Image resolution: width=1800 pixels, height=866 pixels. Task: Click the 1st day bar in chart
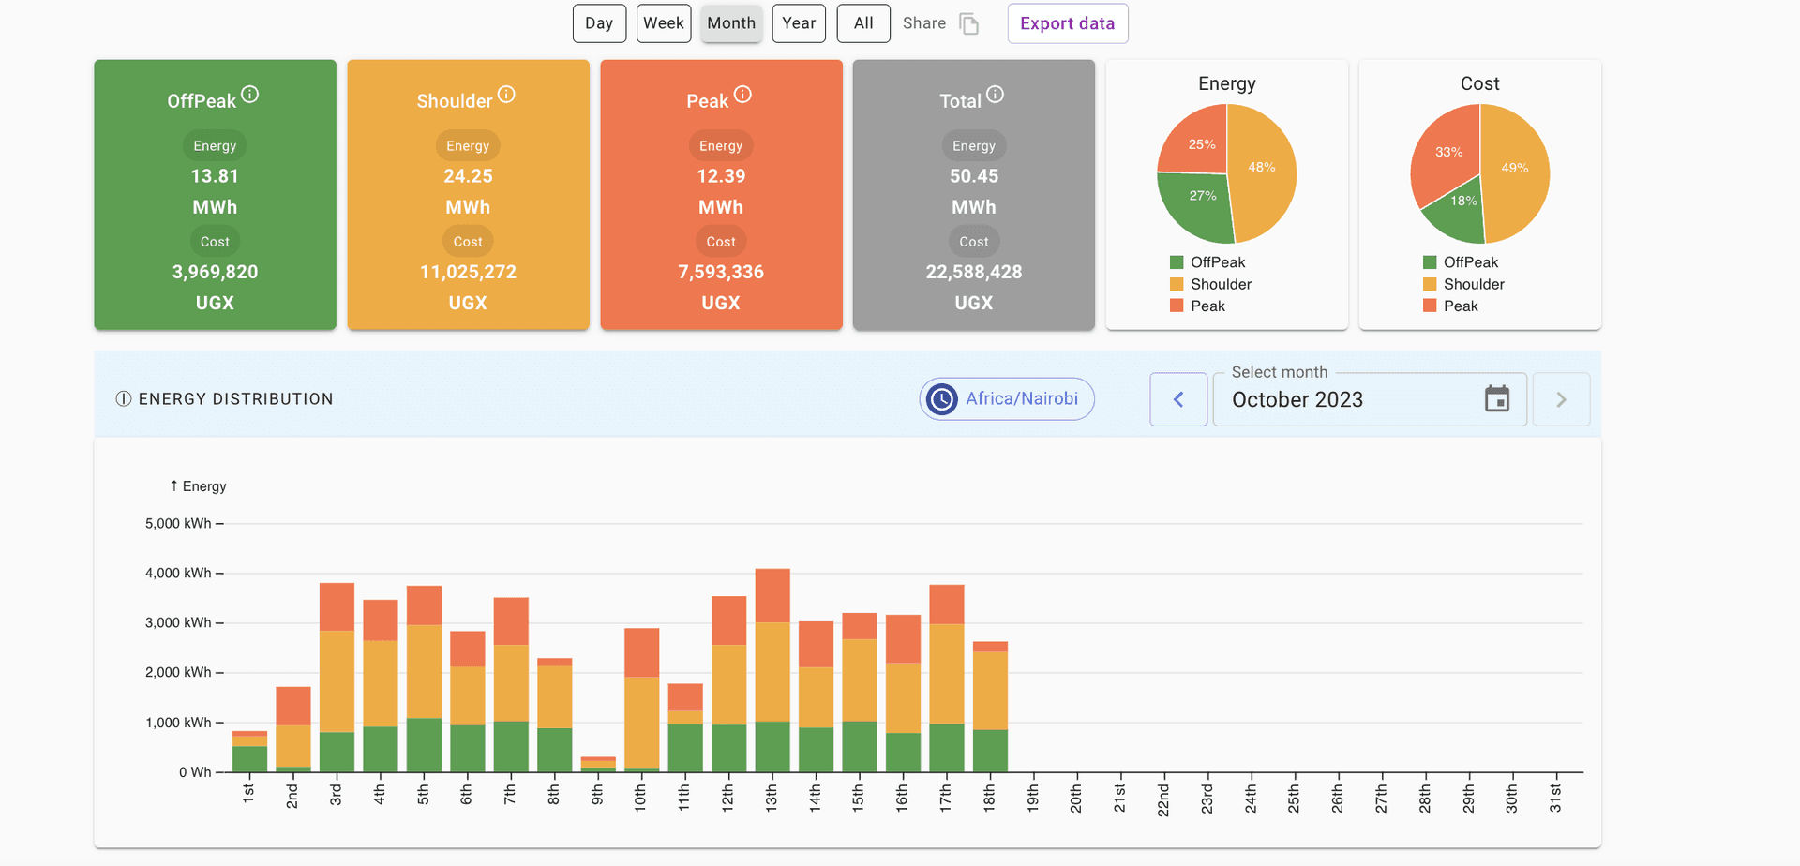point(249,752)
